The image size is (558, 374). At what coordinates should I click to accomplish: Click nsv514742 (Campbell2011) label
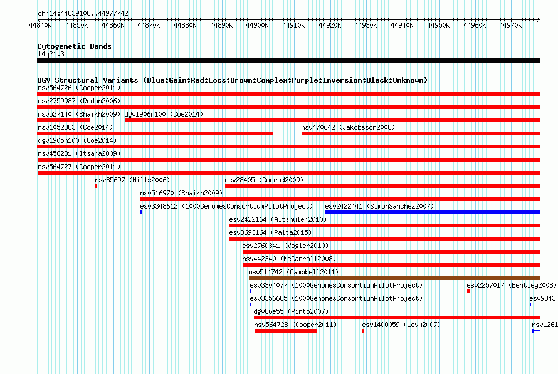point(293,272)
